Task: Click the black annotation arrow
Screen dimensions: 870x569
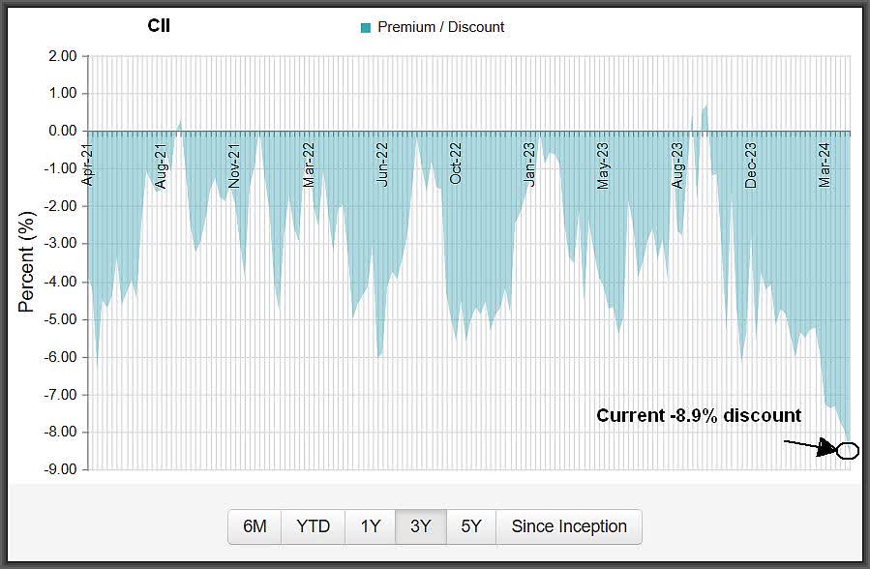Action: 809,446
